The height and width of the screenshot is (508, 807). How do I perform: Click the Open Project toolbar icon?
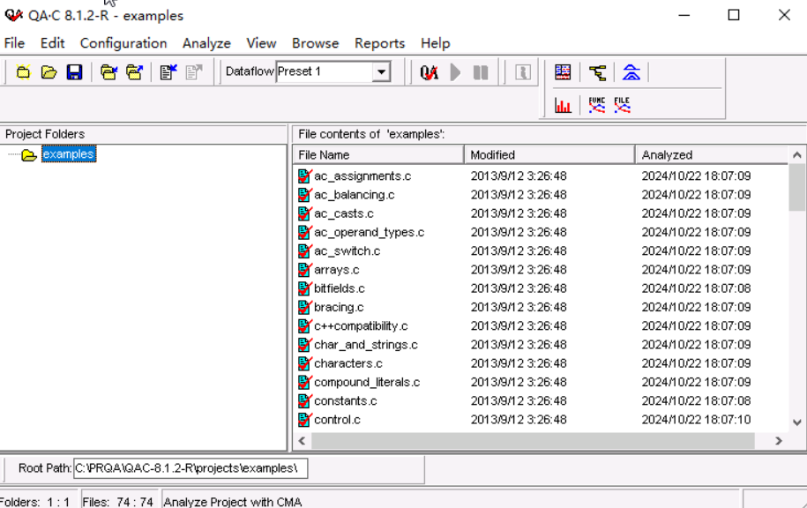click(x=49, y=72)
